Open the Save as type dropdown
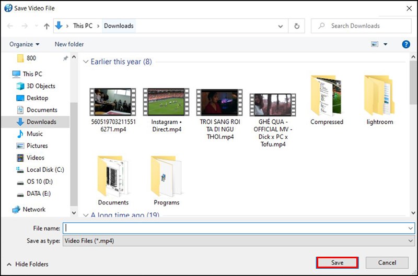Image resolution: width=418 pixels, height=276 pixels. pyautogui.click(x=239, y=241)
